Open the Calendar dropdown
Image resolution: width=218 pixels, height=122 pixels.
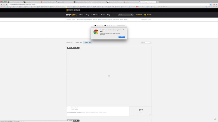coord(146,43)
